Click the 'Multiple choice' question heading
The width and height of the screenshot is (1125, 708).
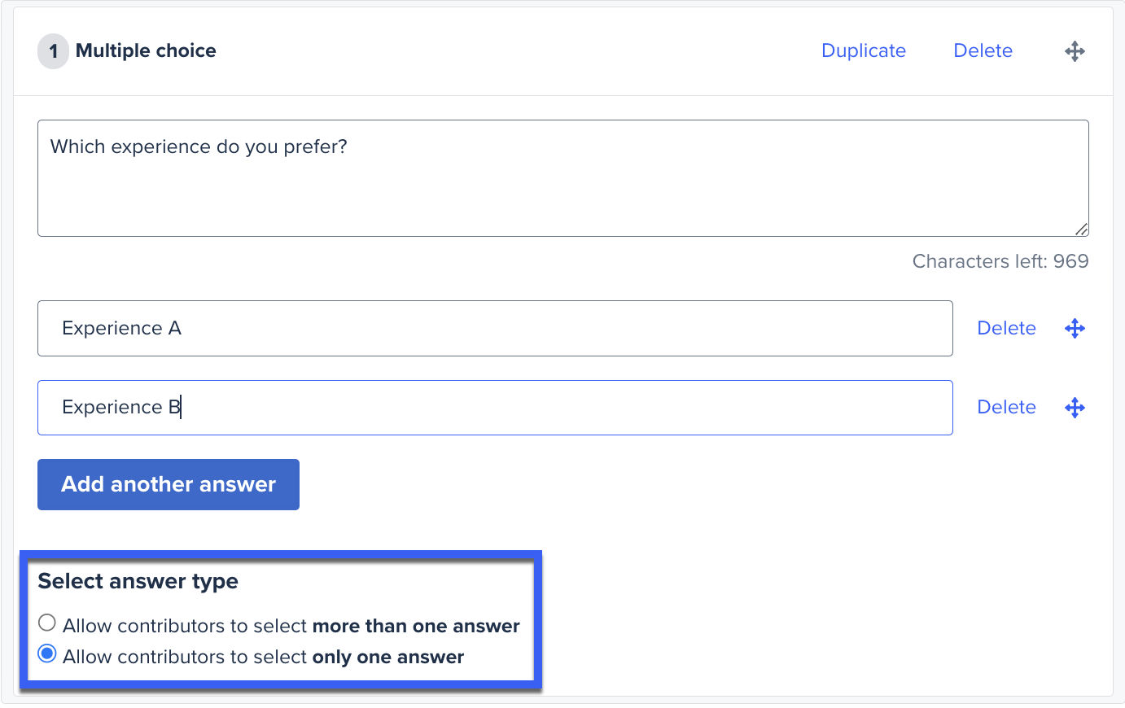[x=146, y=50]
